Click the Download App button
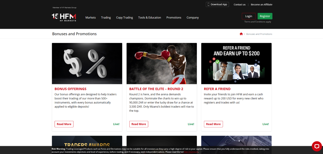Image resolution: width=323 pixels, height=154 pixels. click(217, 4)
